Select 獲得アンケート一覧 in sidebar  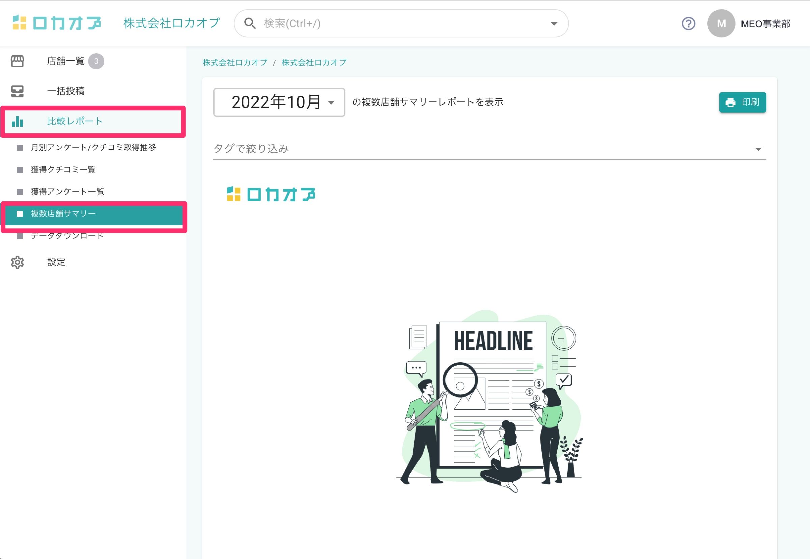[x=67, y=192]
